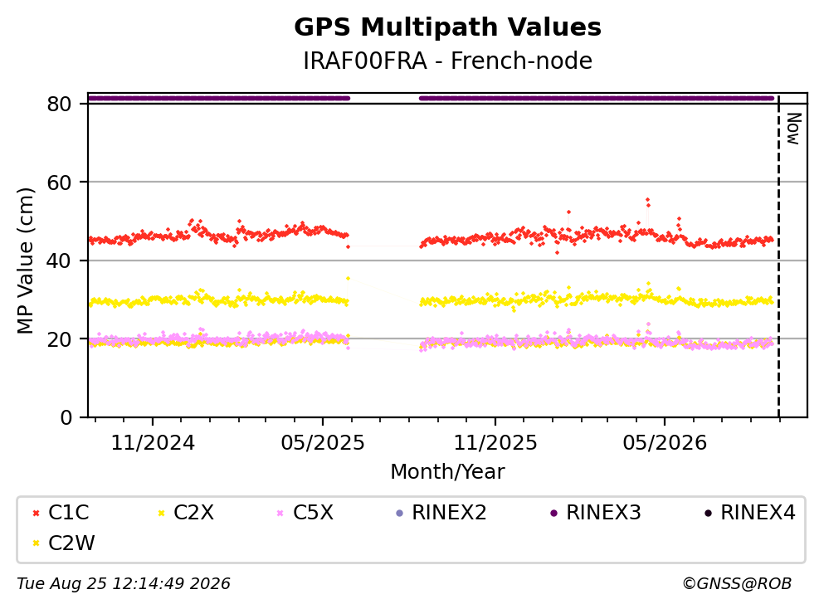The width and height of the screenshot is (824, 609).
Task: Click the purple RINEX3 legend dot
Action: click(x=553, y=513)
